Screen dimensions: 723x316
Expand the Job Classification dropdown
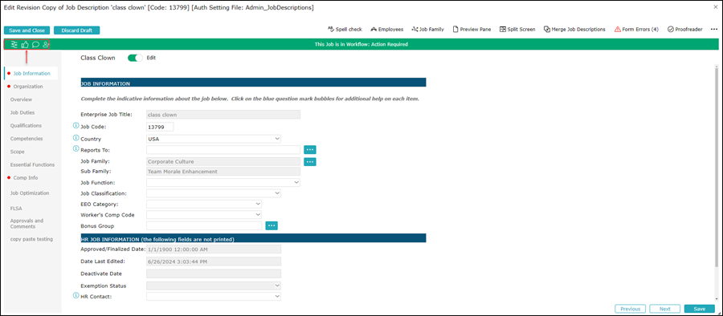pyautogui.click(x=214, y=193)
